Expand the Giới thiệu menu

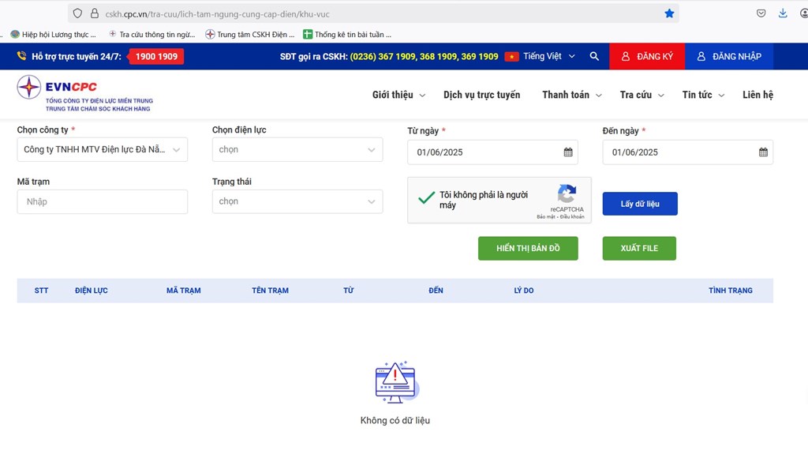398,95
